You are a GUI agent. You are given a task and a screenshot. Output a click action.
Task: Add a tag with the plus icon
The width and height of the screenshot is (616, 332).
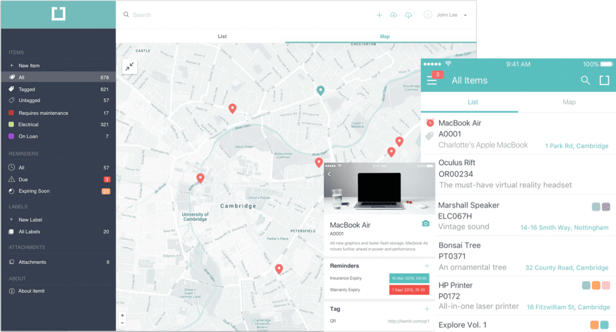(427, 309)
